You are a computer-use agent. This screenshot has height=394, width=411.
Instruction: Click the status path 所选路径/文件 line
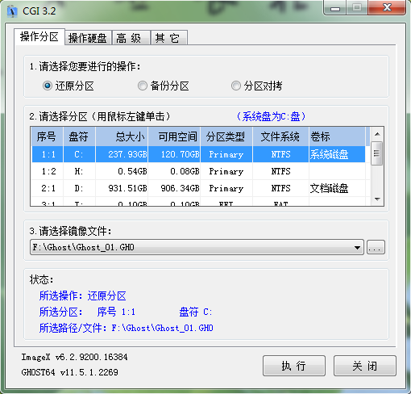click(x=127, y=328)
